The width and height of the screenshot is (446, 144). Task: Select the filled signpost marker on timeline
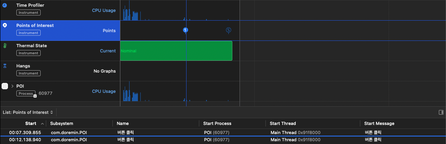185,30
